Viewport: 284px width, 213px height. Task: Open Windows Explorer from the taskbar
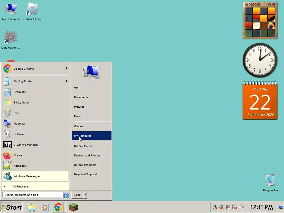(x=32, y=207)
